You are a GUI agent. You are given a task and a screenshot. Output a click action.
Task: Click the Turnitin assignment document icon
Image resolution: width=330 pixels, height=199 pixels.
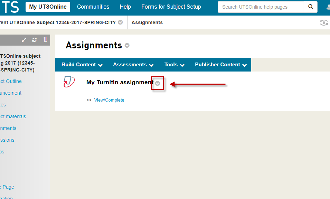tap(69, 82)
